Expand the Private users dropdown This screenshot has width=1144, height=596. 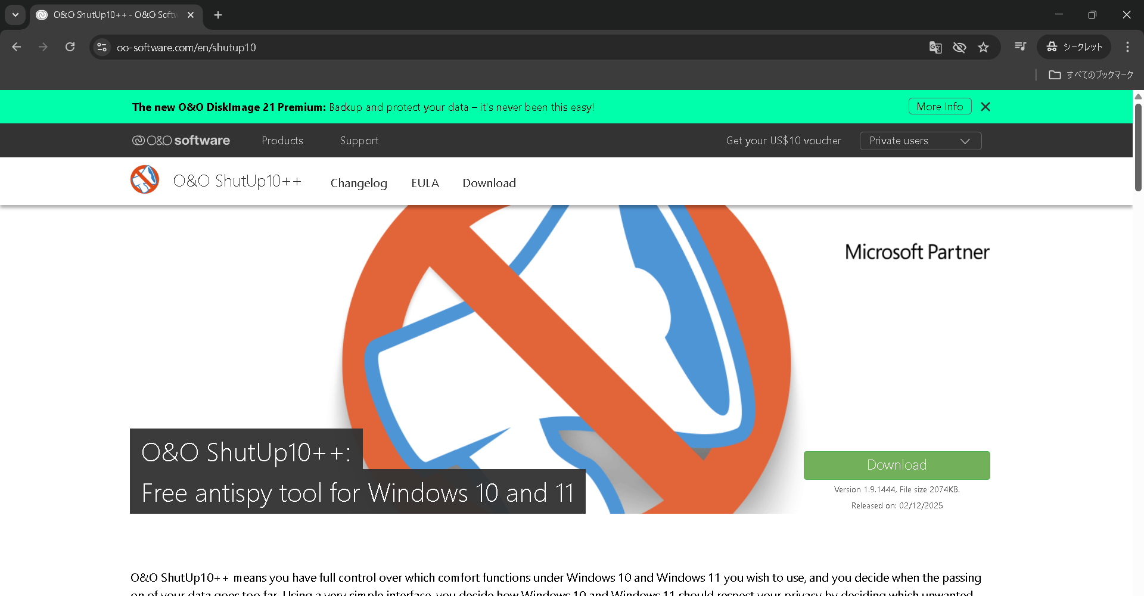pyautogui.click(x=920, y=141)
